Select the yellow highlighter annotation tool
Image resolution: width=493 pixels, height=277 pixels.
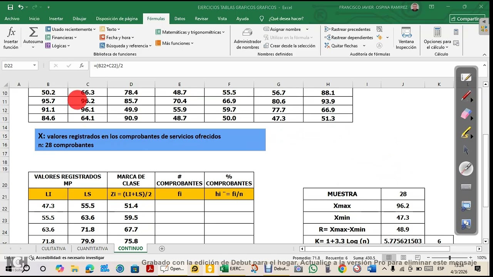tap(466, 133)
